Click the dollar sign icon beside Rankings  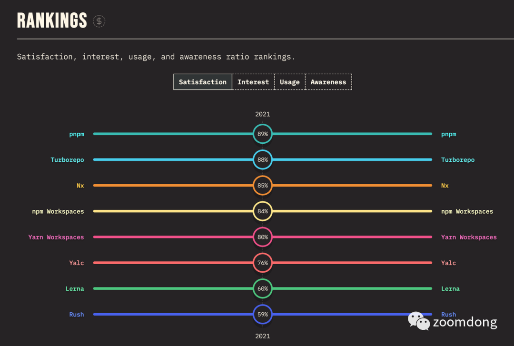point(99,21)
